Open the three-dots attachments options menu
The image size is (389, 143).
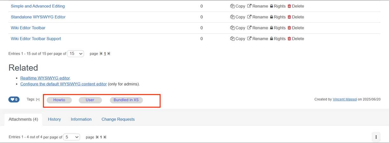pyautogui.click(x=376, y=137)
